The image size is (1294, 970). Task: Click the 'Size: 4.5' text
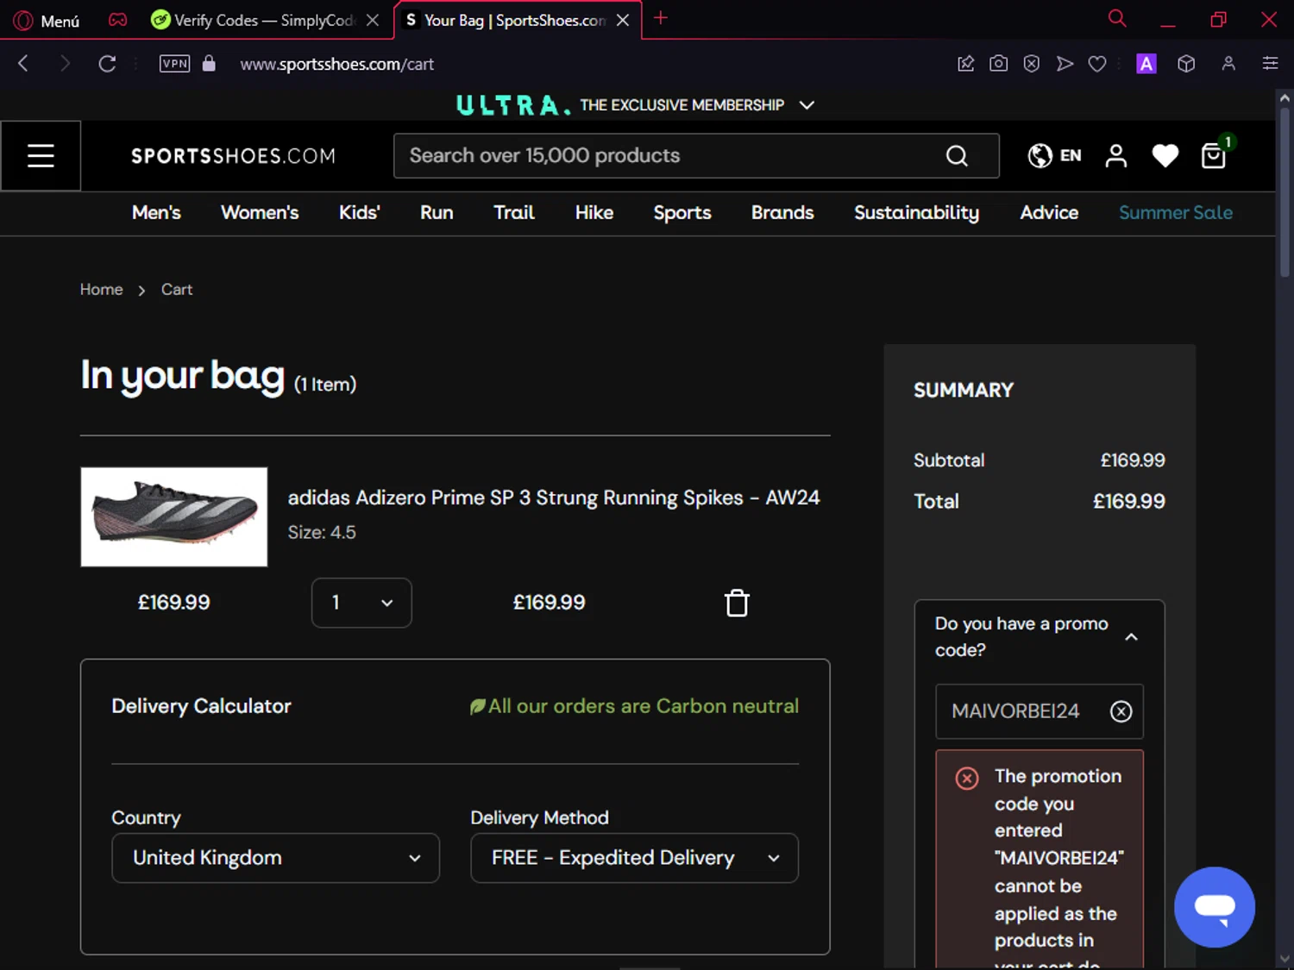(x=322, y=533)
